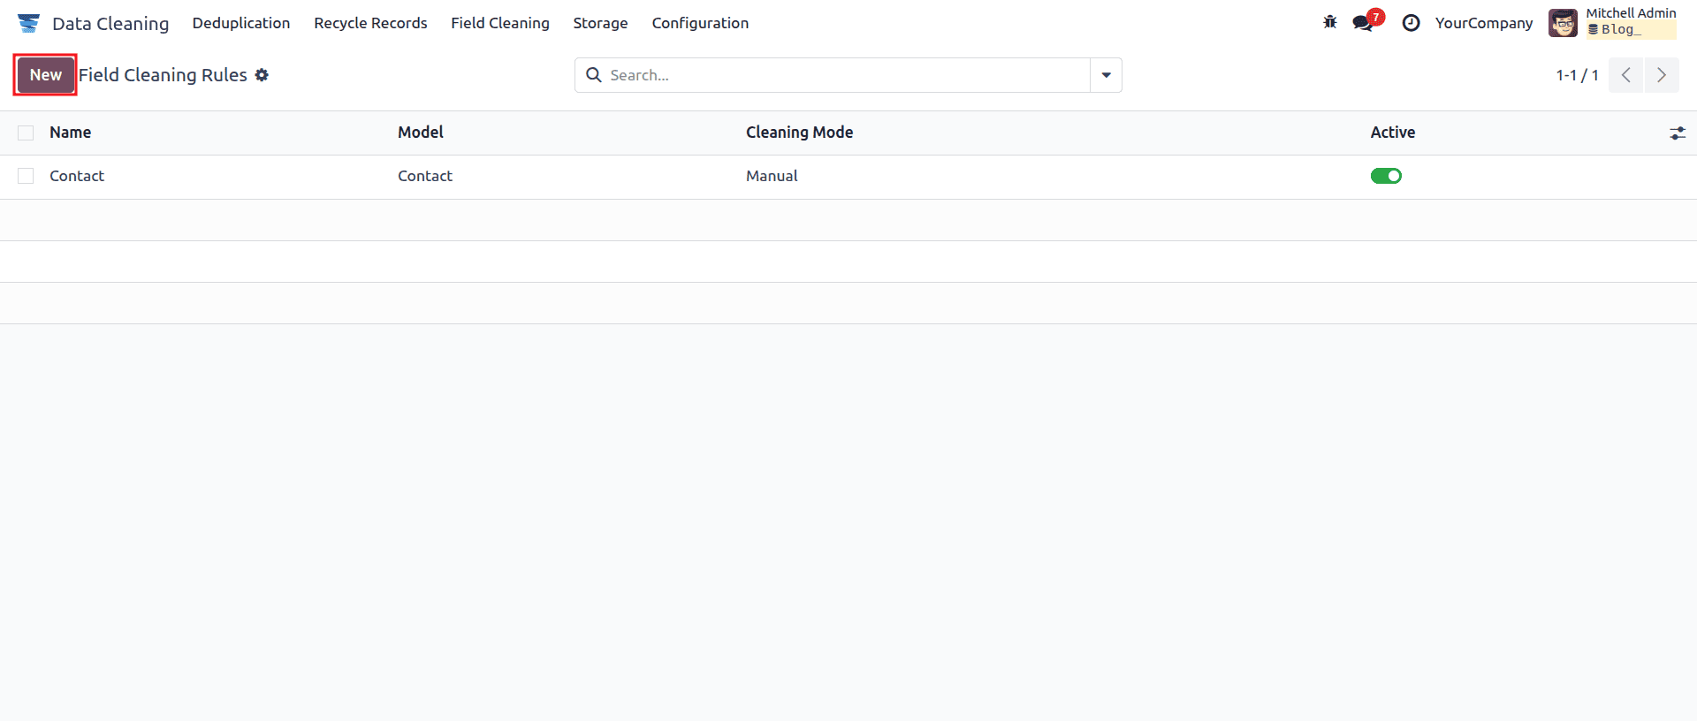
Task: Open the Recycle Records menu
Action: coord(370,23)
